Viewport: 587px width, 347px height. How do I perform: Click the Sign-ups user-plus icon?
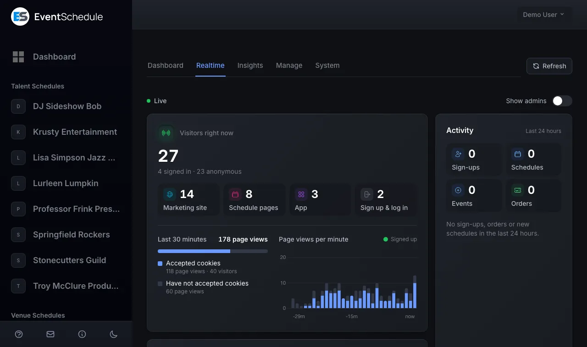pos(458,154)
